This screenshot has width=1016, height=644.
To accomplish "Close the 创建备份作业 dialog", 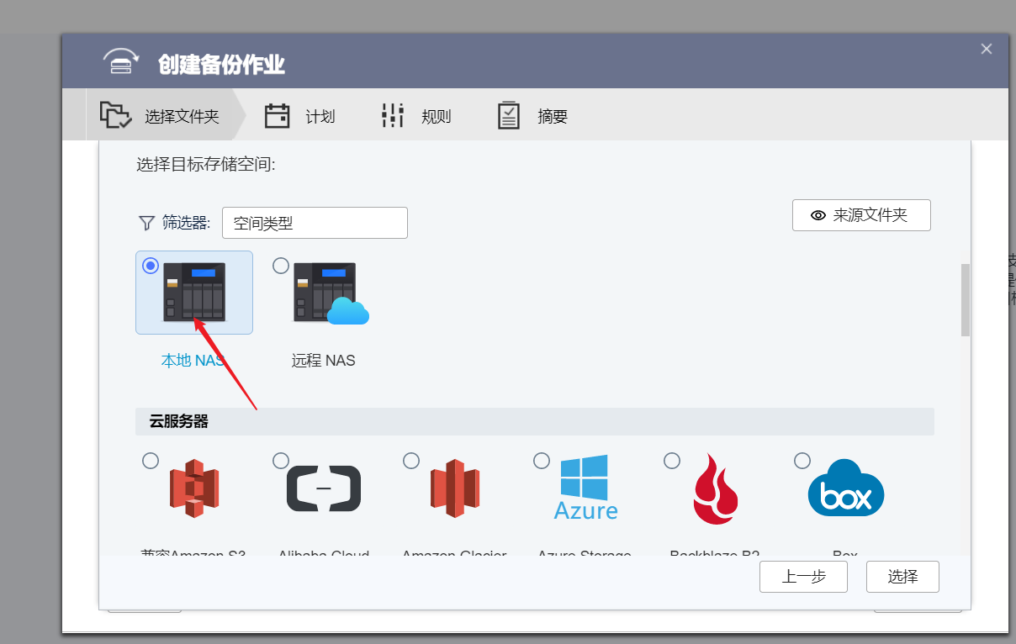I will [x=987, y=49].
